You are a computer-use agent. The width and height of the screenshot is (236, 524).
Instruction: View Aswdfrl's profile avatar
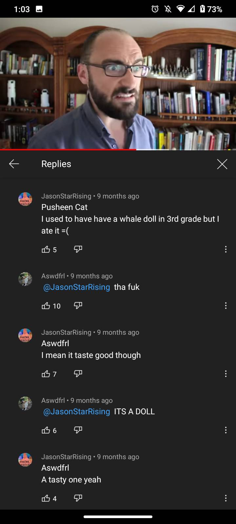pos(25,279)
